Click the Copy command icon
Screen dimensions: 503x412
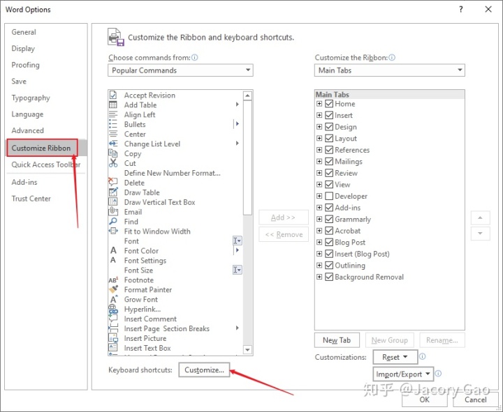(x=113, y=153)
